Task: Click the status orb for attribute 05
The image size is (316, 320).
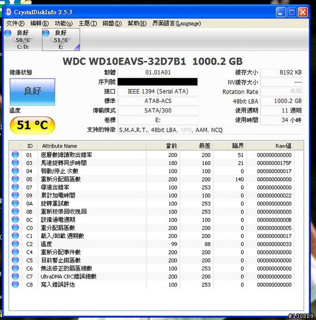Action: point(15,179)
